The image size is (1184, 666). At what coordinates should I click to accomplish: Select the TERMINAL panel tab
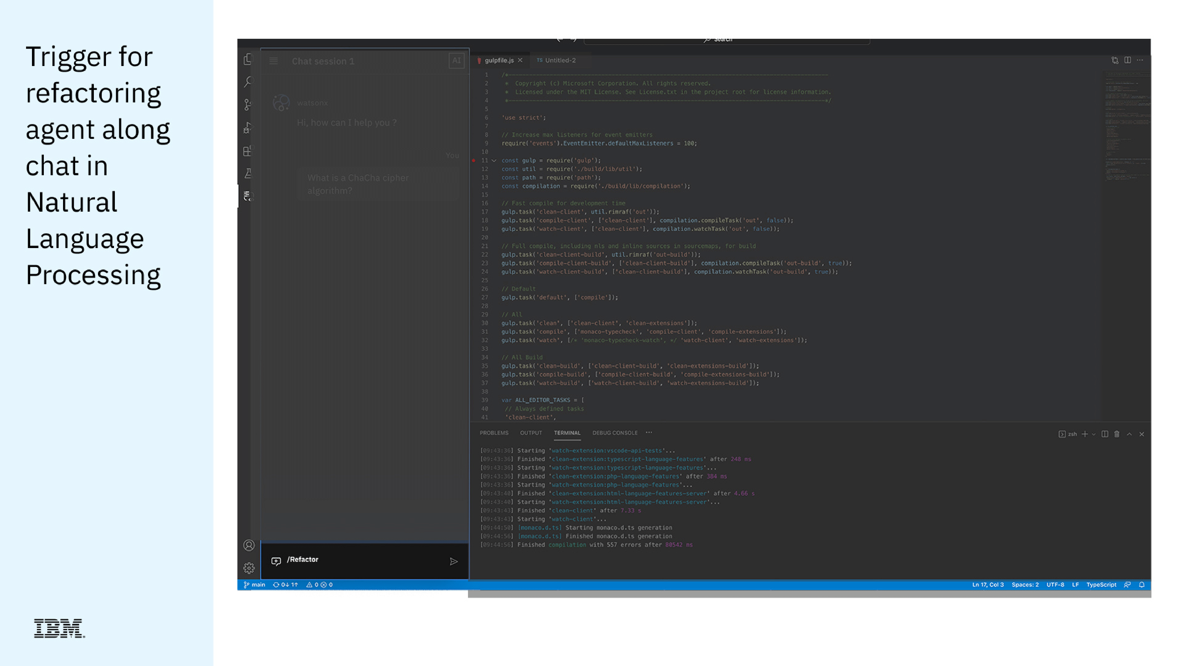(567, 433)
